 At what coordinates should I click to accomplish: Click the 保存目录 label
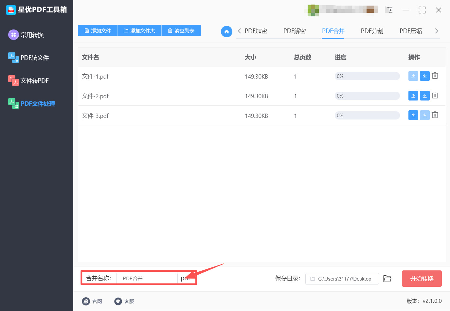coord(288,278)
